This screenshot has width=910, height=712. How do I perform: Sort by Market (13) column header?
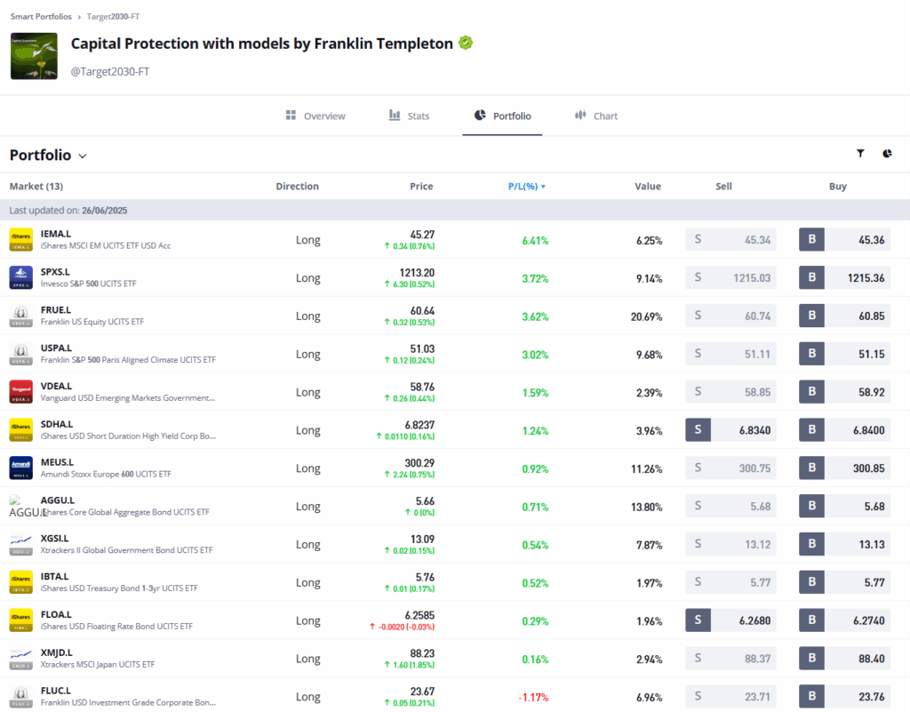pos(36,187)
